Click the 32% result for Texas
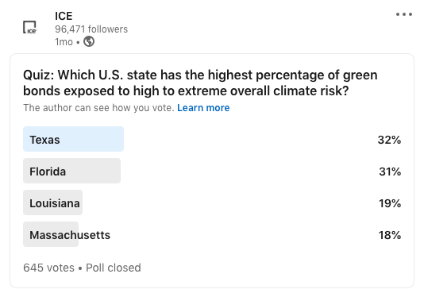 [389, 140]
